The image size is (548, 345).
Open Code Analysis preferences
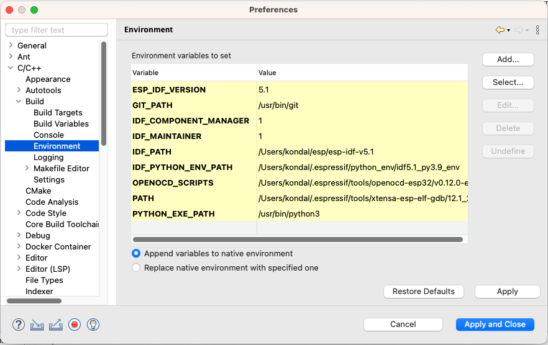coord(52,202)
